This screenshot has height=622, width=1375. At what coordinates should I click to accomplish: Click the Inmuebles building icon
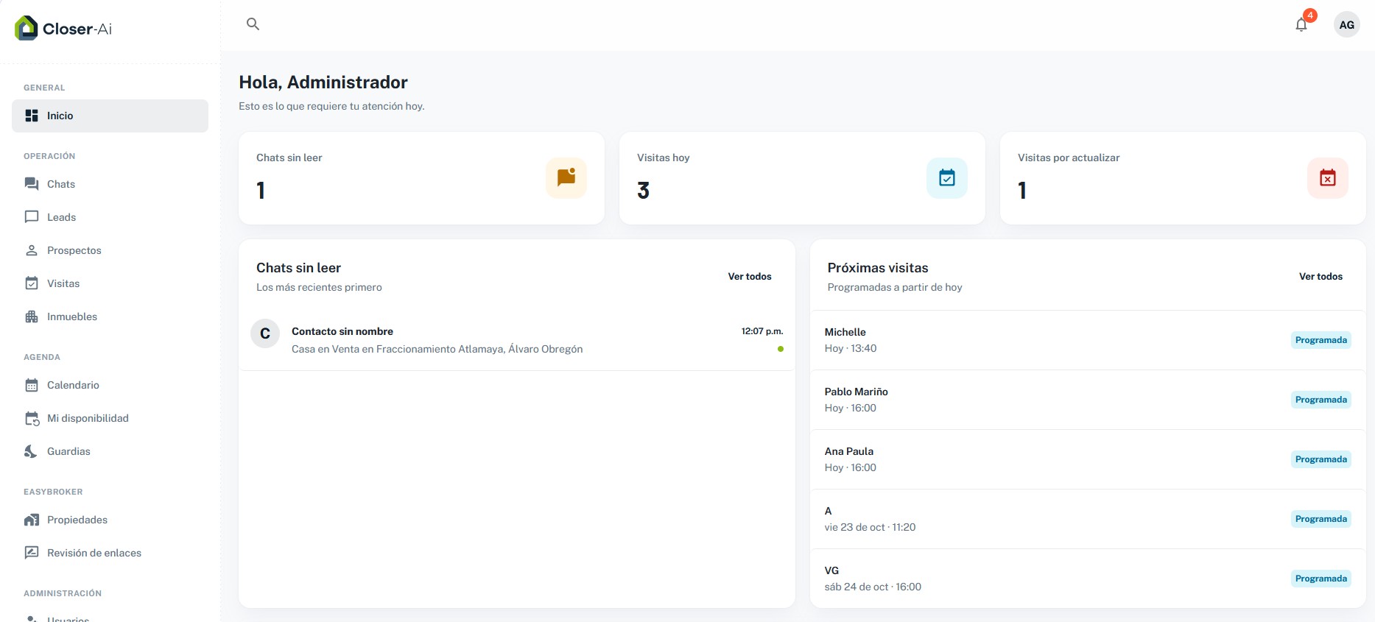click(x=32, y=317)
